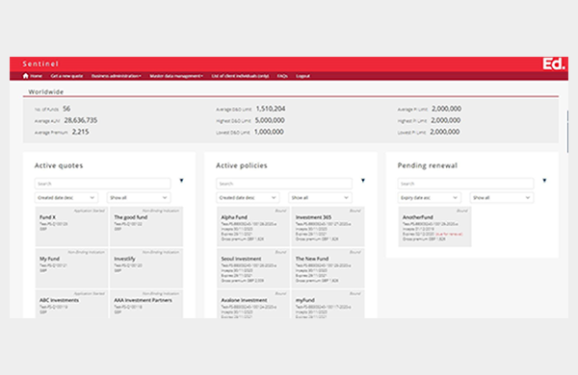Open Pending renewal Show all dropdown
The height and width of the screenshot is (375, 578).
(x=501, y=198)
